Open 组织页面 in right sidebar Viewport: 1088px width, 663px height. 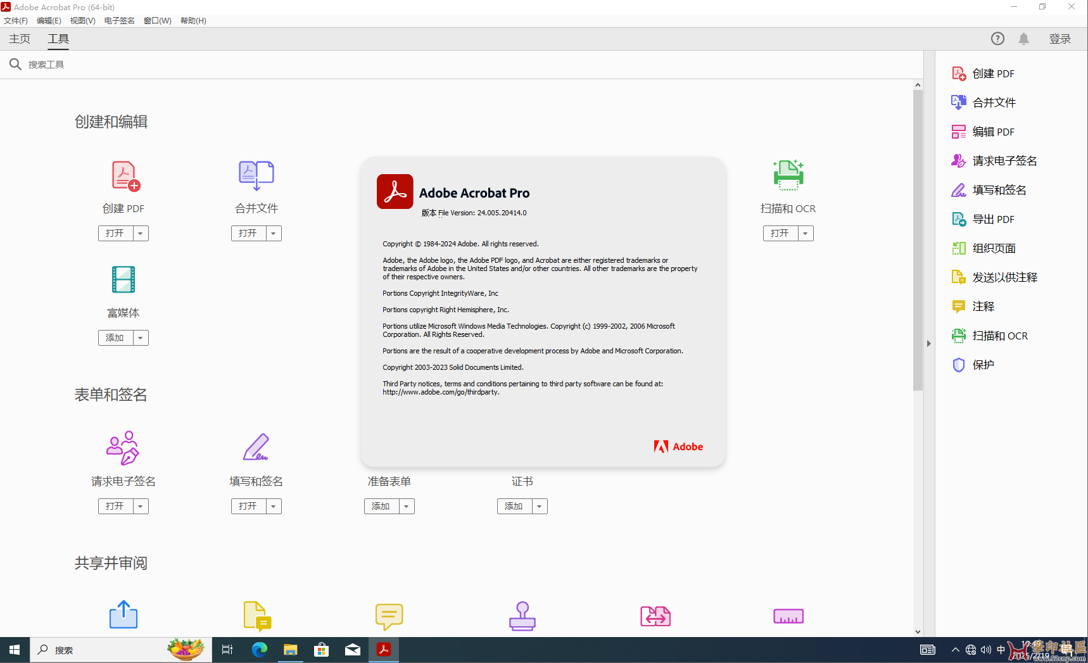click(x=984, y=248)
